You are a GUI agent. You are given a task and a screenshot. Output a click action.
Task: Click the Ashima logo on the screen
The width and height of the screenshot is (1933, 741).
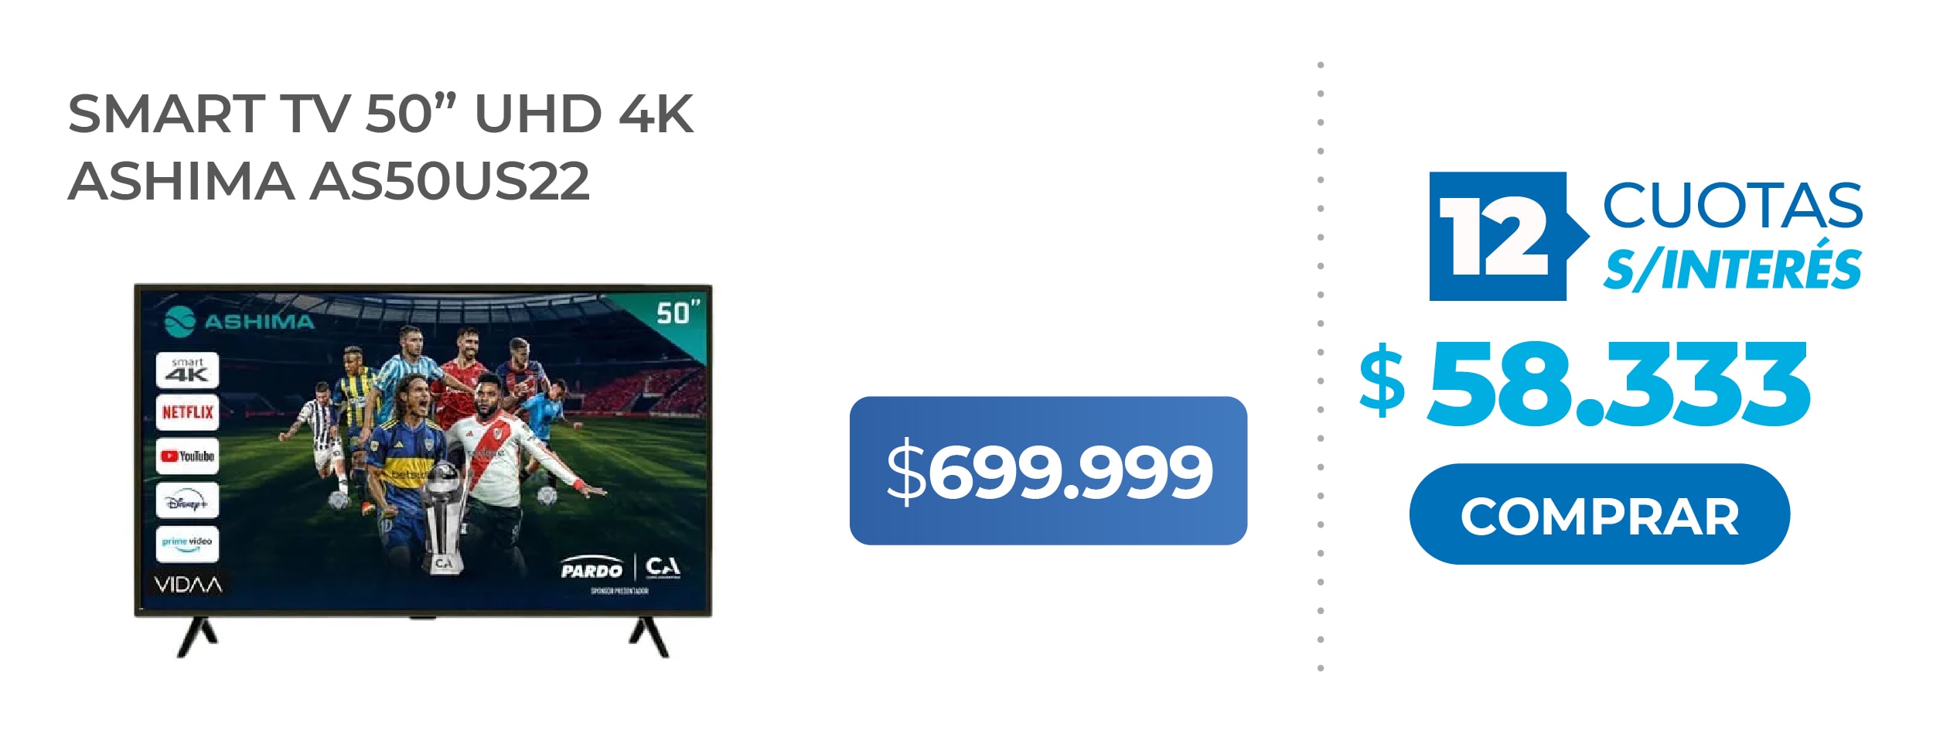[240, 321]
